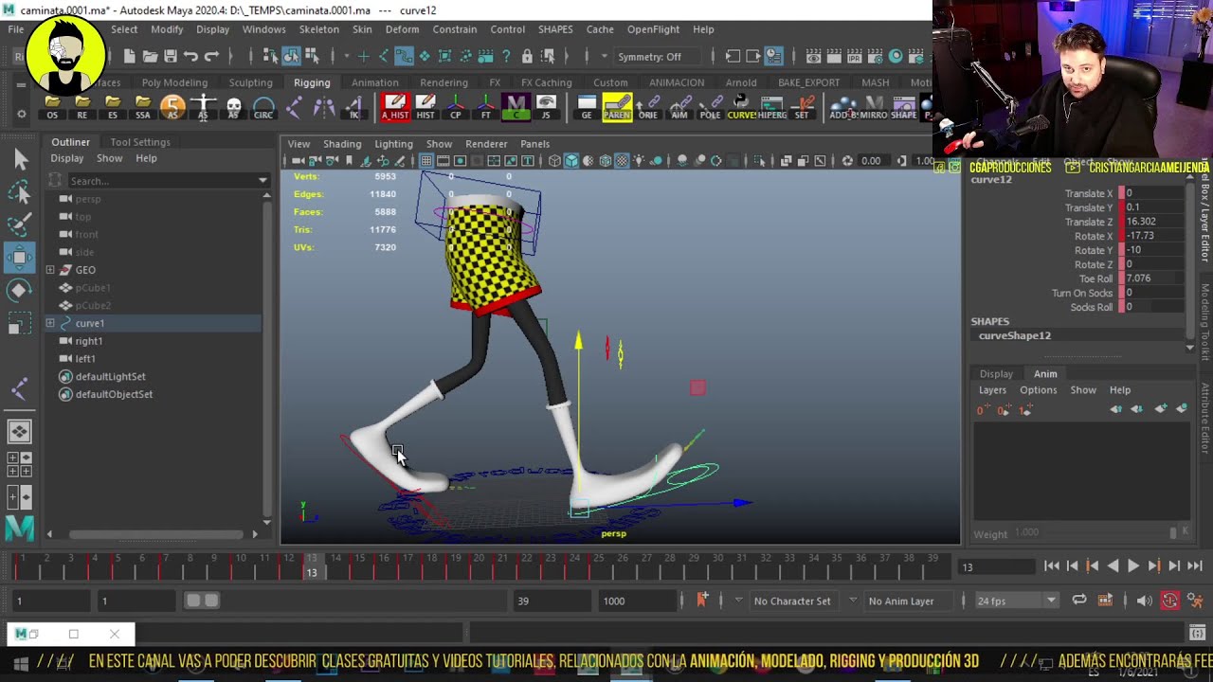This screenshot has width=1213, height=682.
Task: Go to start of playback range
Action: coord(1052,566)
